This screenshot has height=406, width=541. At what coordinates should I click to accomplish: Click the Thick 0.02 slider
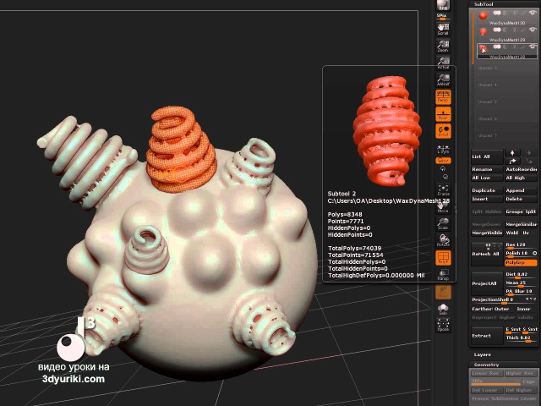pos(519,338)
